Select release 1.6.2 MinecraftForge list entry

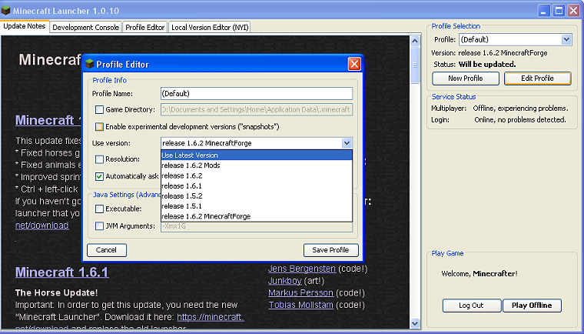(x=257, y=216)
